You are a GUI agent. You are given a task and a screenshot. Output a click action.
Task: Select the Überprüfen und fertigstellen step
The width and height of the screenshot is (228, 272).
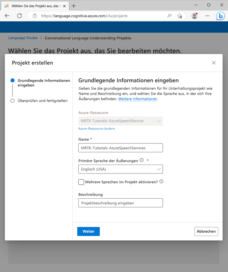click(39, 101)
